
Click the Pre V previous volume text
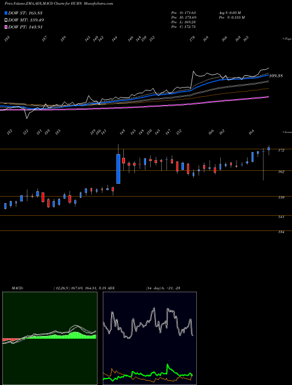coord(231,17)
